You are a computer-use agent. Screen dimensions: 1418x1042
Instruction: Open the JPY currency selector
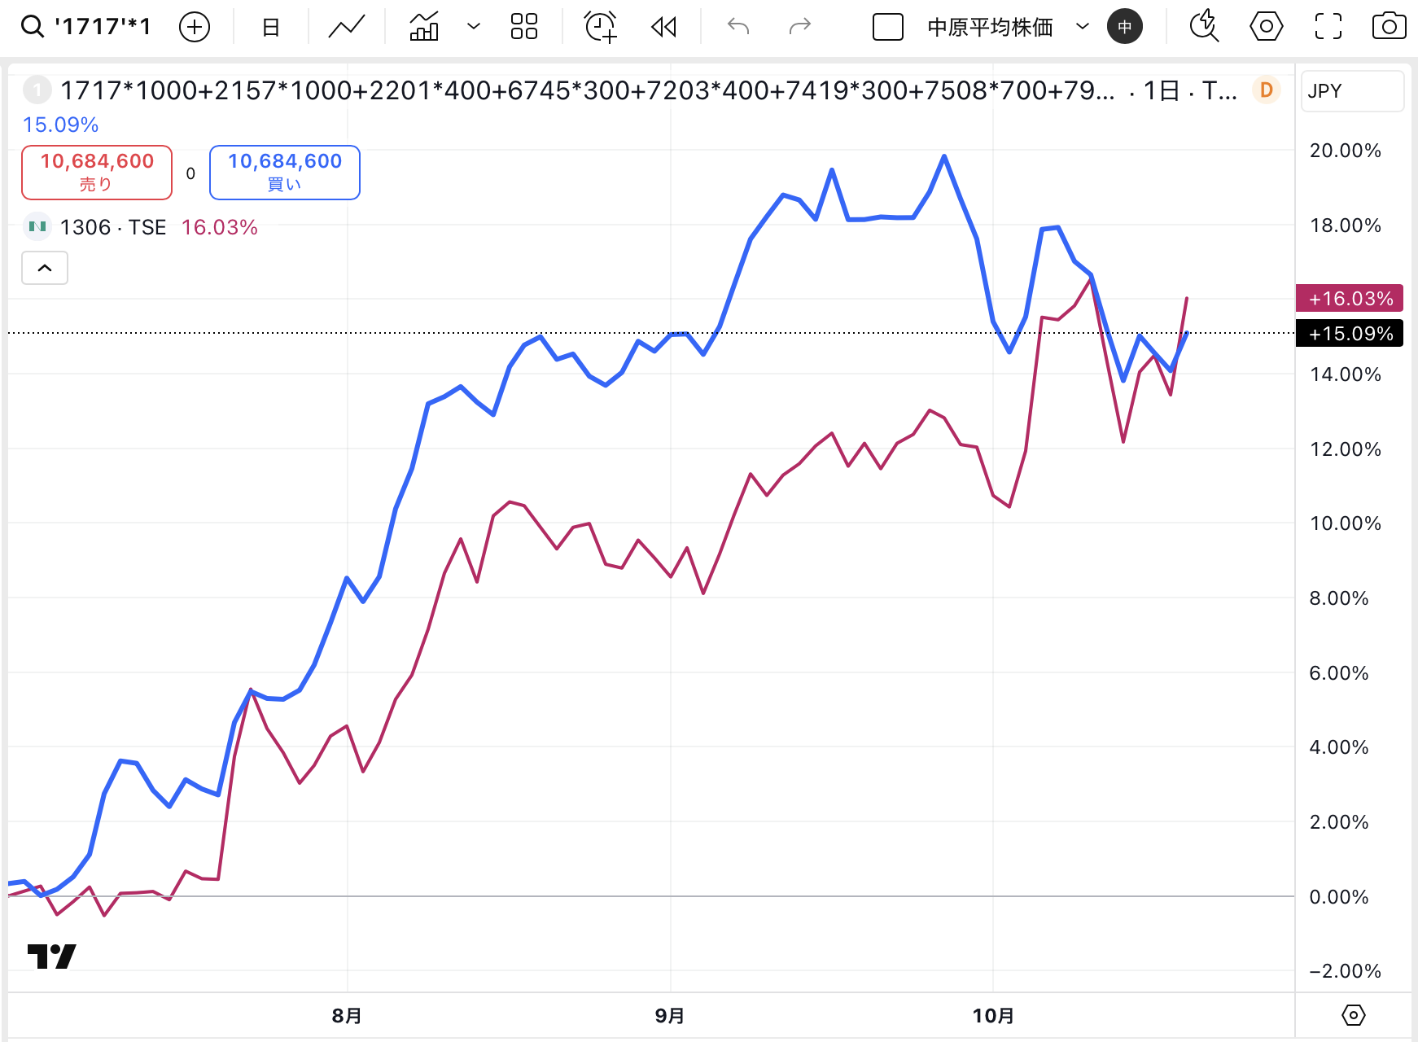point(1351,91)
